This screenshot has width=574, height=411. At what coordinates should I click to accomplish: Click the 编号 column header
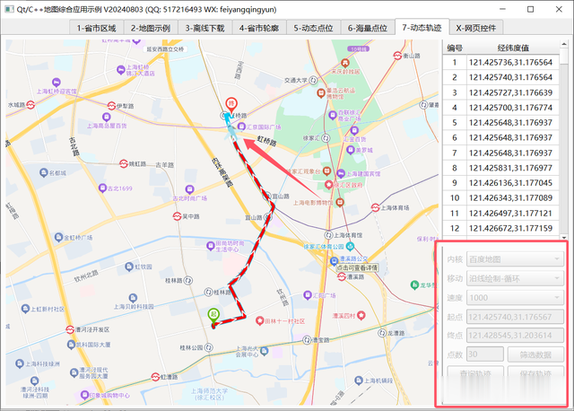coord(455,48)
